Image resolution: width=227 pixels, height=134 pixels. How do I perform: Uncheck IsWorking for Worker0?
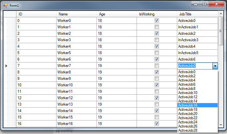[x=157, y=21]
